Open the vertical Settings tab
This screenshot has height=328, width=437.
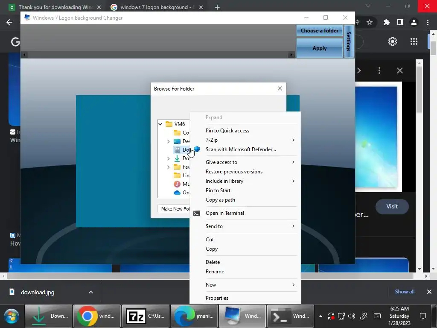tap(349, 41)
